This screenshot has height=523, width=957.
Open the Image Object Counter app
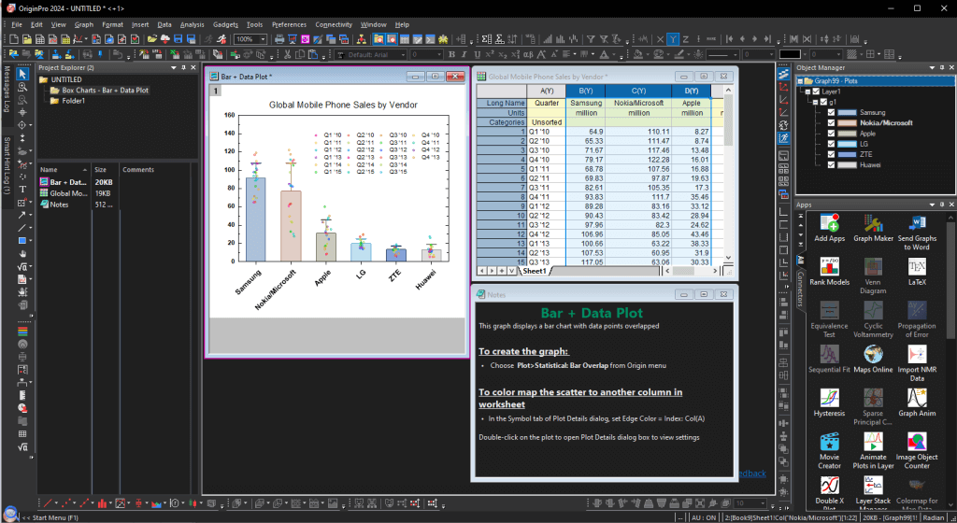tap(917, 450)
